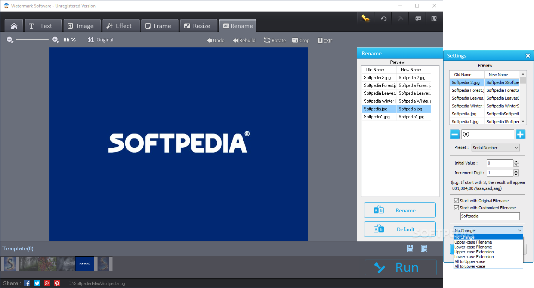
Task: Select the Rename tab
Action: (238, 26)
